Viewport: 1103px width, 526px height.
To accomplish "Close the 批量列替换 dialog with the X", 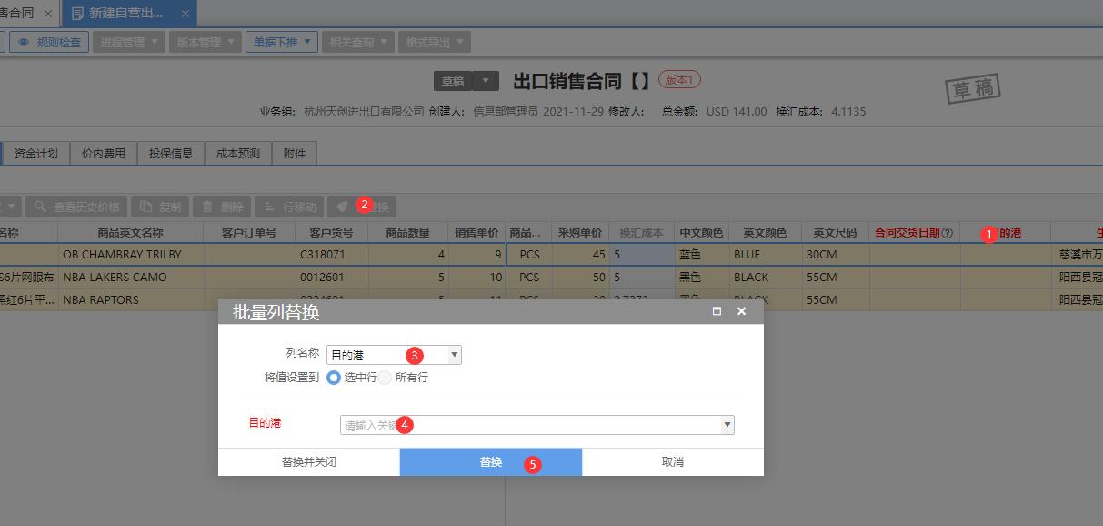I will (x=741, y=310).
